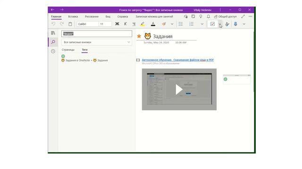Screen dimensions: 302x169
Task: Switch to the Вид tab
Action: 108,17
